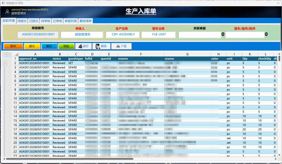Clear the 关联单据 field with its X icon
This screenshot has width=282, height=164.
click(x=223, y=34)
